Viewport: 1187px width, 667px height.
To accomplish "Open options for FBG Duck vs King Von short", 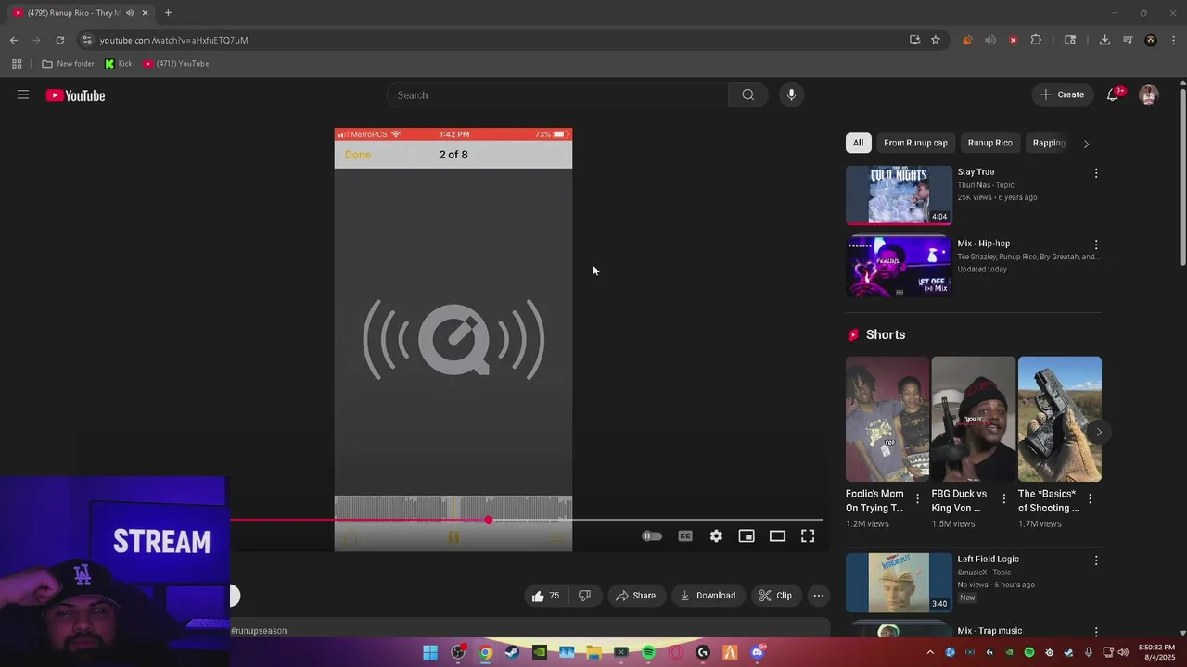I will [1003, 499].
